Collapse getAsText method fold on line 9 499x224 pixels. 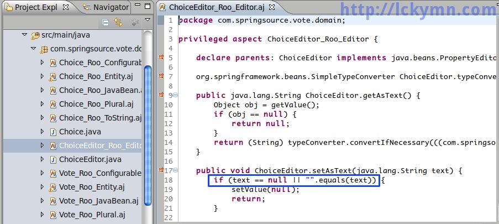[x=176, y=95]
